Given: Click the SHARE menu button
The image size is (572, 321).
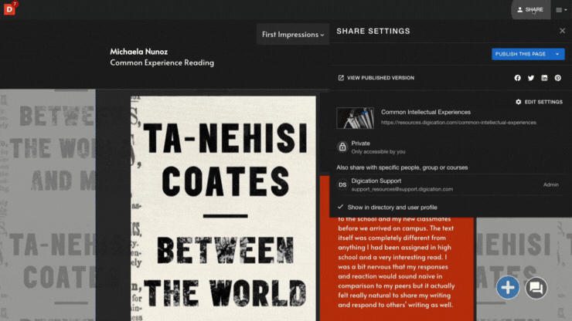Looking at the screenshot, I should [529, 10].
